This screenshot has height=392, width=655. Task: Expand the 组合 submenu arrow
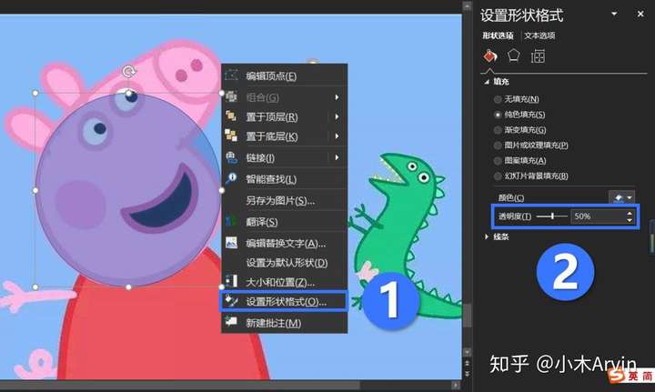tap(337, 97)
